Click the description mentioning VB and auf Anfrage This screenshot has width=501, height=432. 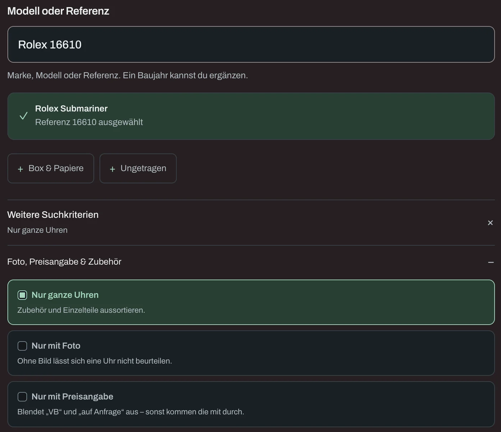click(x=131, y=412)
